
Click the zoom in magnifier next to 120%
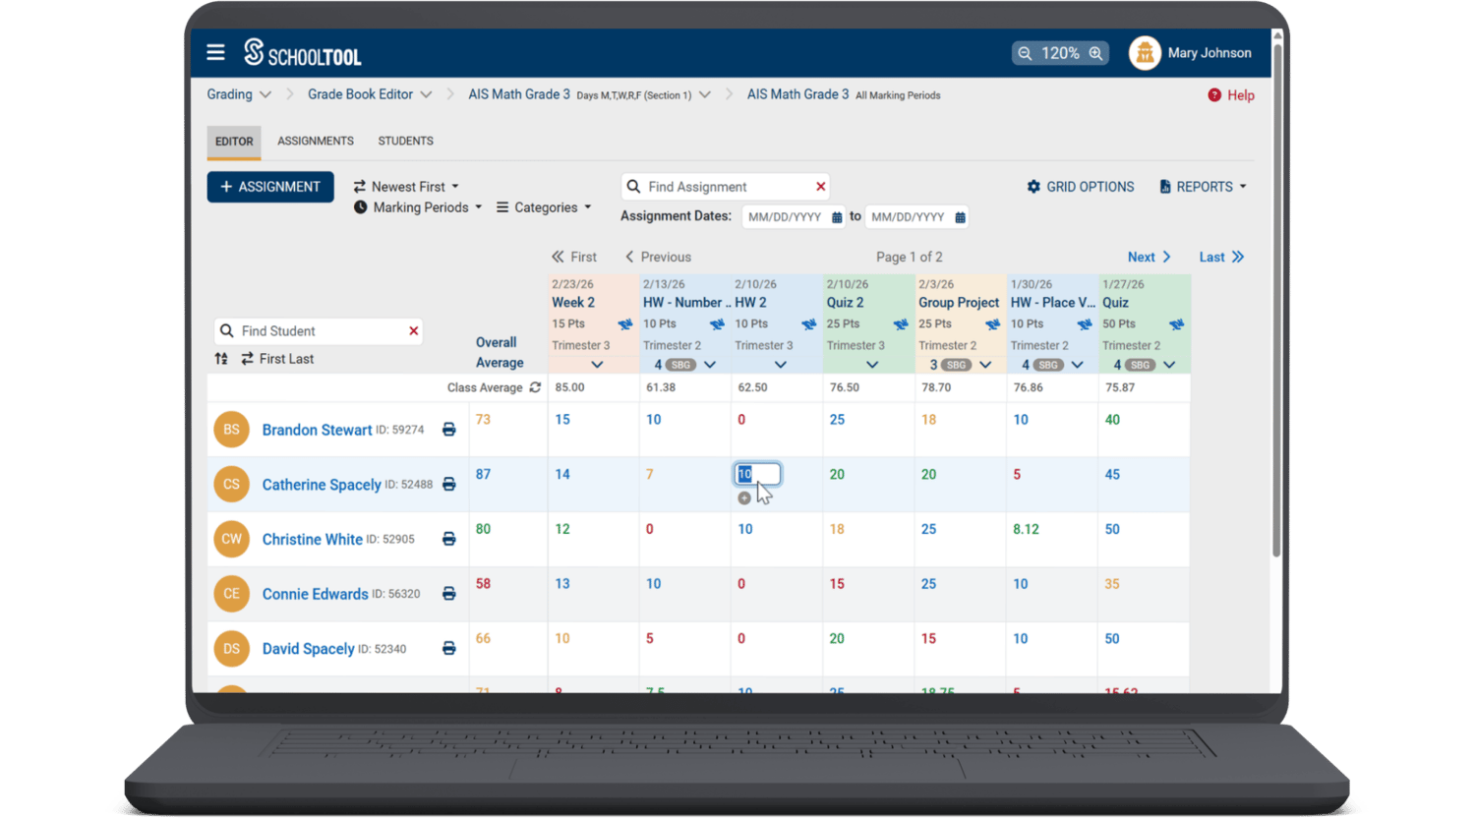1095,52
